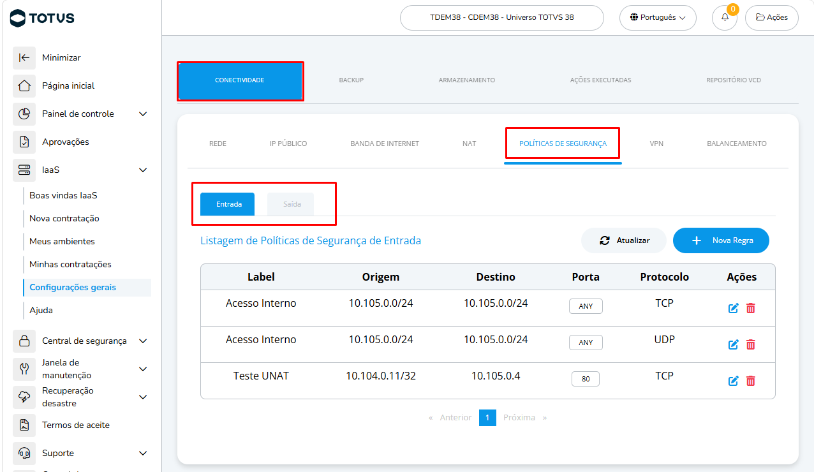Click Listagem de Políticas de Segurança heading
Viewport: 814px width, 472px height.
coord(311,240)
